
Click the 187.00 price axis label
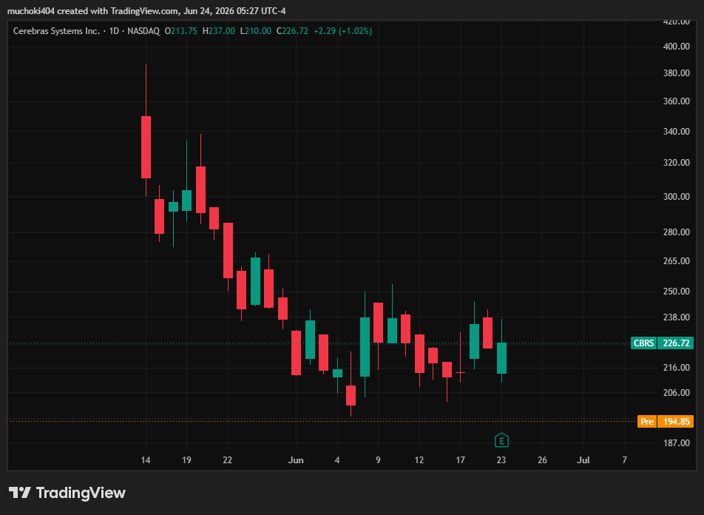click(676, 442)
